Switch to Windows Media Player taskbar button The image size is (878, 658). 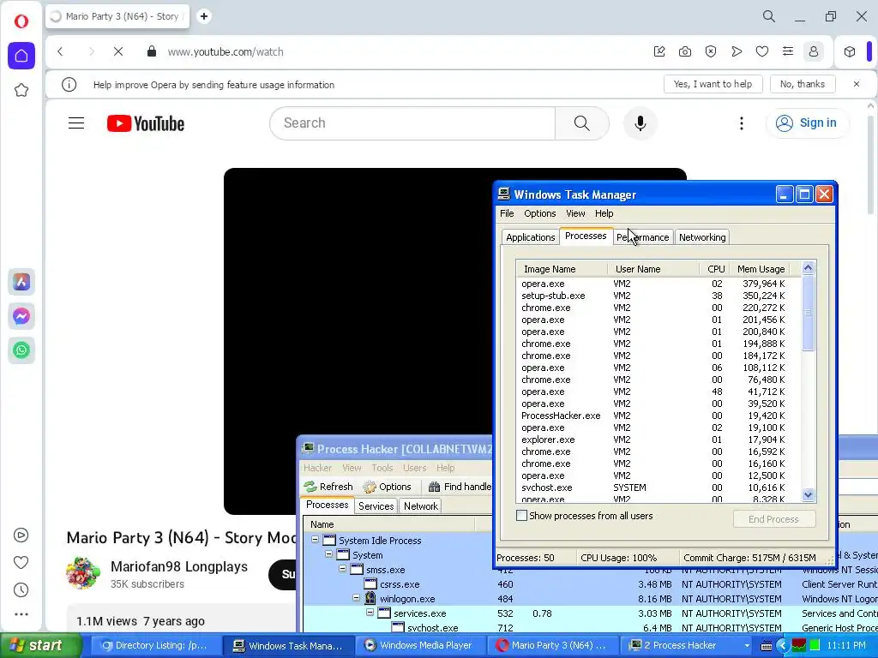coord(420,646)
